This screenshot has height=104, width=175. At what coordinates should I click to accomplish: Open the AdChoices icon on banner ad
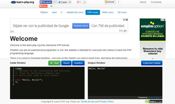(124, 20)
